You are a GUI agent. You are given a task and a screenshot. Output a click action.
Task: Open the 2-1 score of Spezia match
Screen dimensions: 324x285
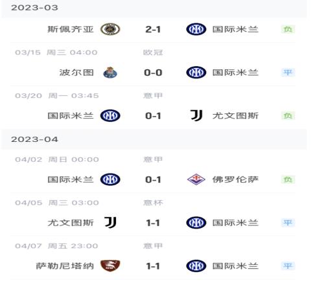[153, 29]
